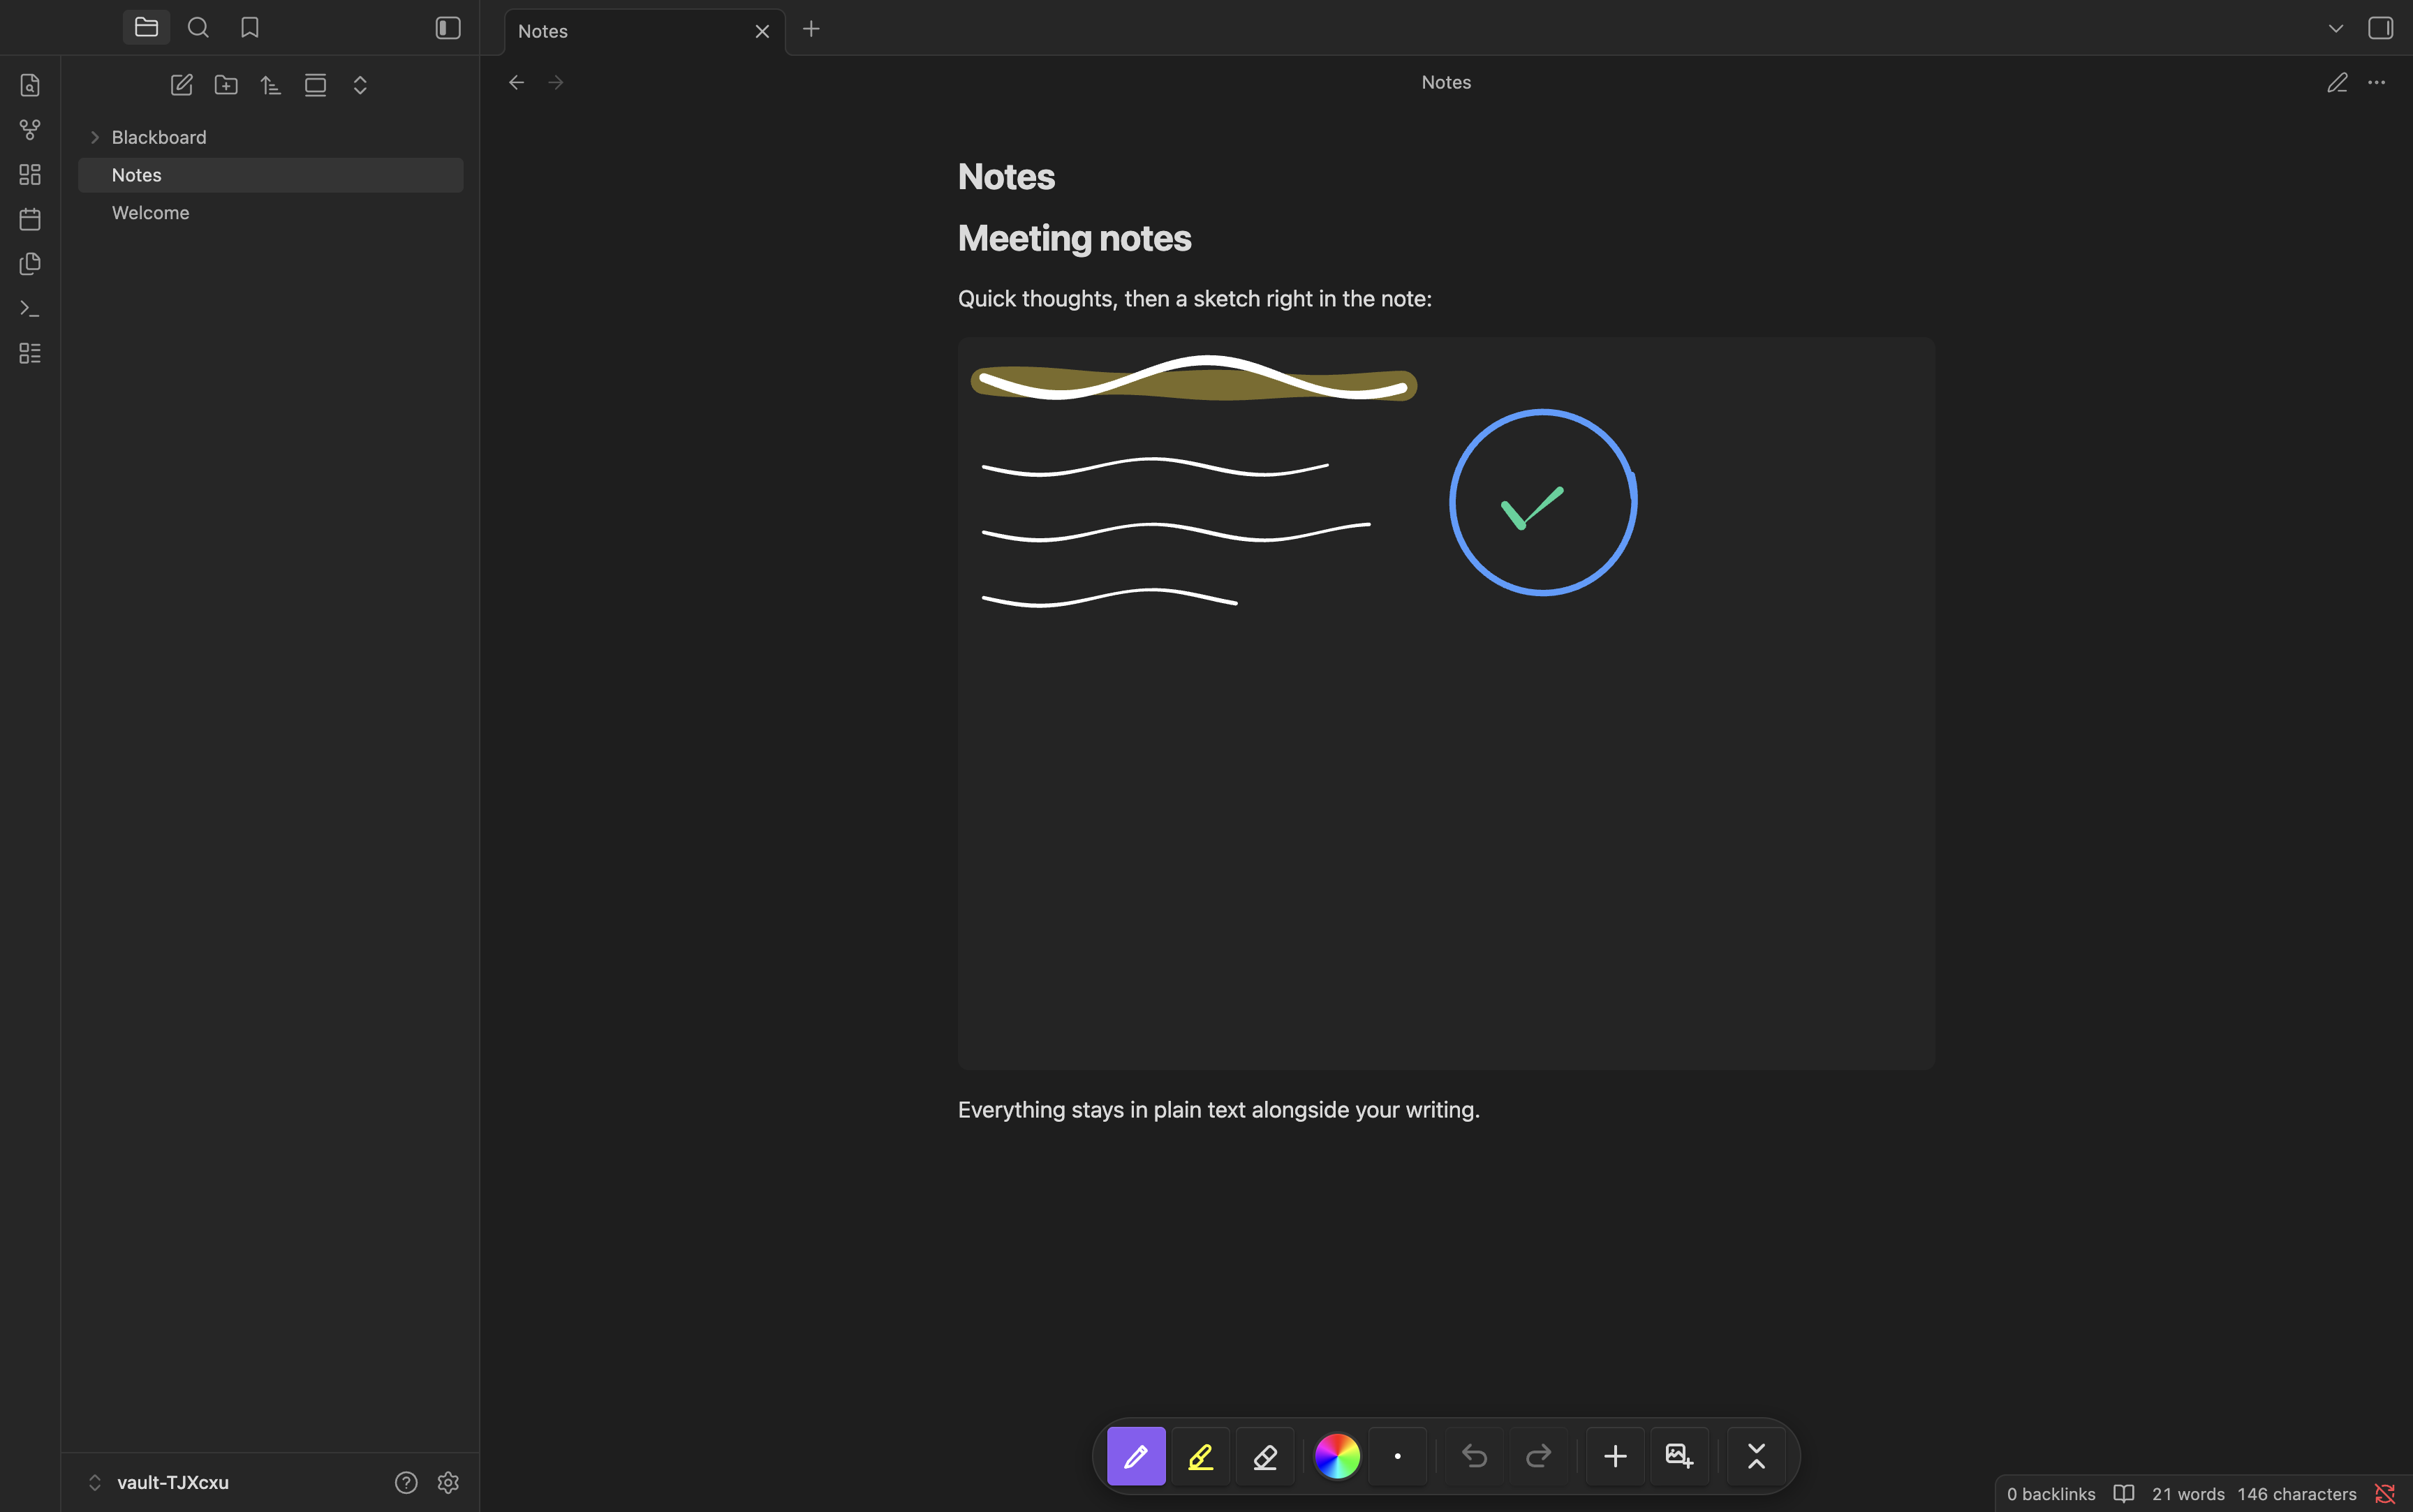Open the tab list dropdown
The width and height of the screenshot is (2413, 1512).
pos(2336,29)
